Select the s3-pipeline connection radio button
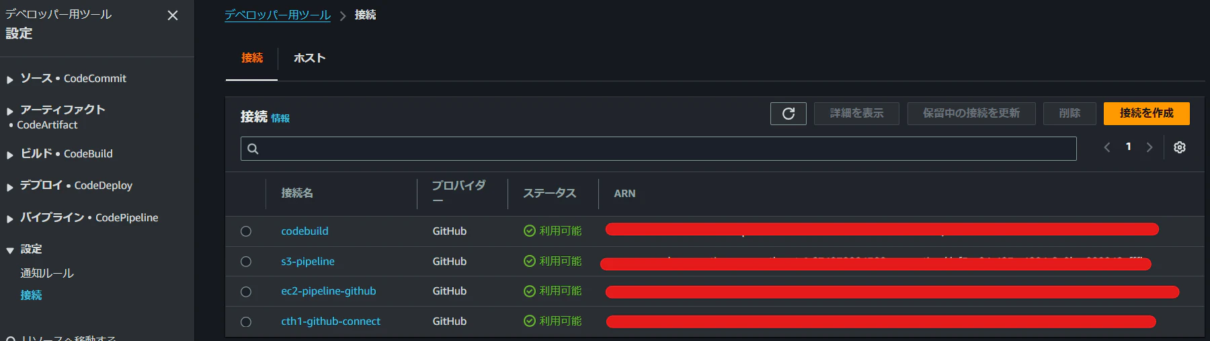Viewport: 1210px width, 341px height. tap(246, 262)
